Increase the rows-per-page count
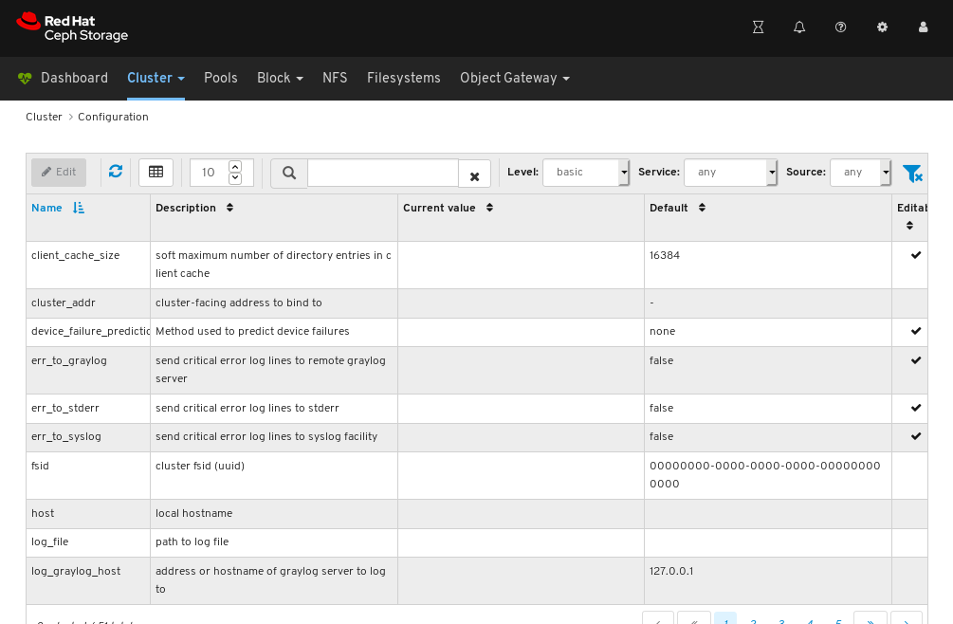The width and height of the screenshot is (953, 624). (x=235, y=166)
